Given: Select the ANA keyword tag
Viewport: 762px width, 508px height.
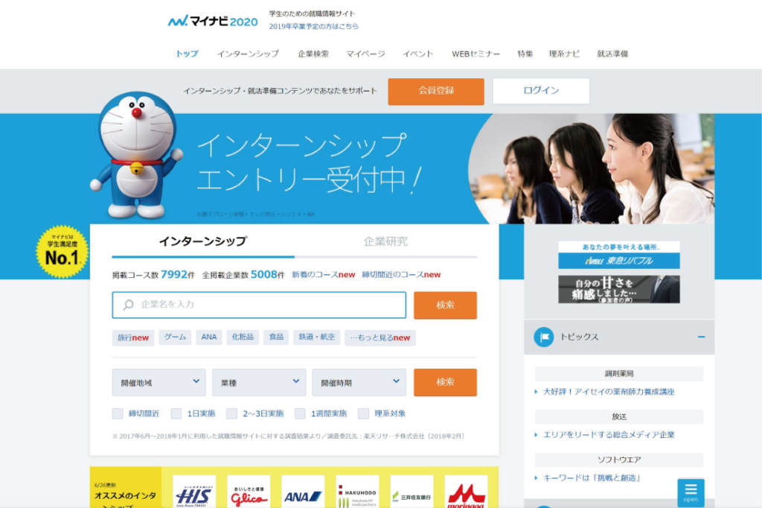Looking at the screenshot, I should (x=209, y=337).
